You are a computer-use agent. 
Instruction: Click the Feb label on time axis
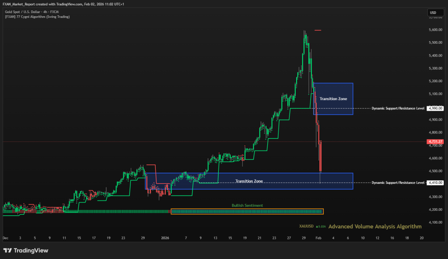point(318,238)
